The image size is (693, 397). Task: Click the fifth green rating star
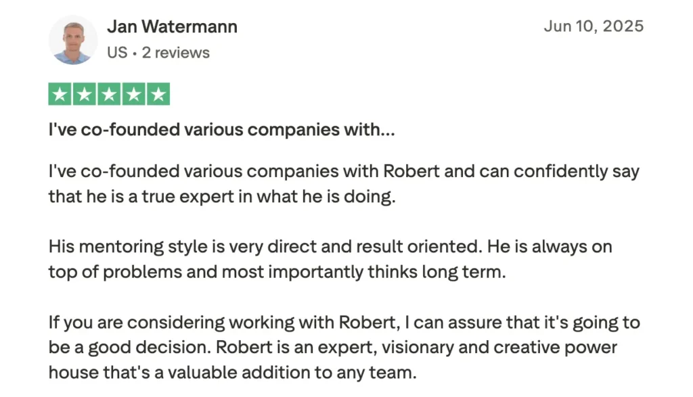click(x=158, y=95)
